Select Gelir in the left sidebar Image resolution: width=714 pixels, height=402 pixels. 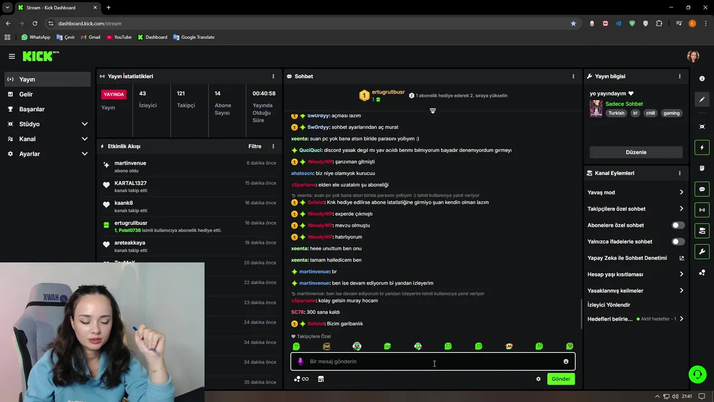click(x=47, y=94)
